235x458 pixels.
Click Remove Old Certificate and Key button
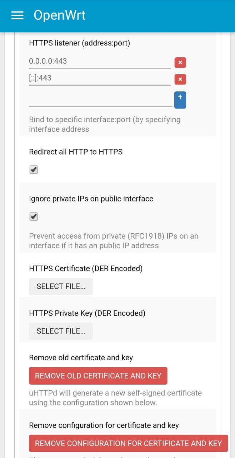pyautogui.click(x=98, y=376)
